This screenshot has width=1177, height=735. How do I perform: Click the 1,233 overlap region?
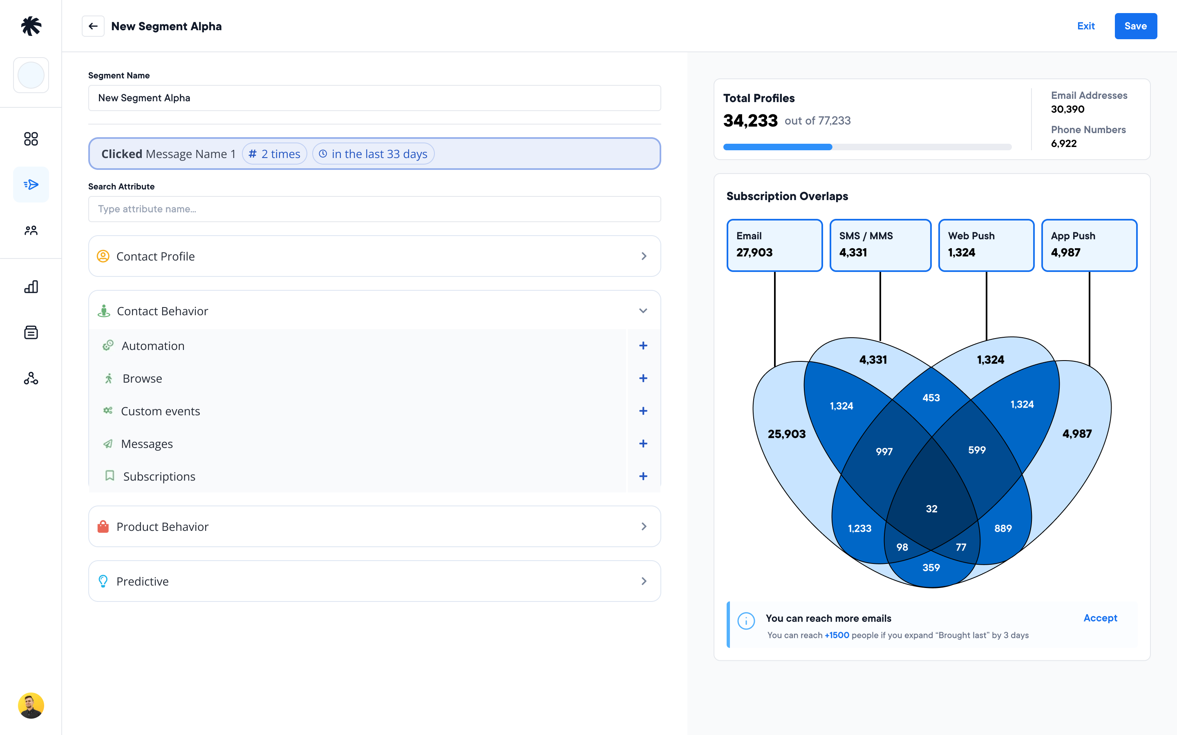(859, 528)
